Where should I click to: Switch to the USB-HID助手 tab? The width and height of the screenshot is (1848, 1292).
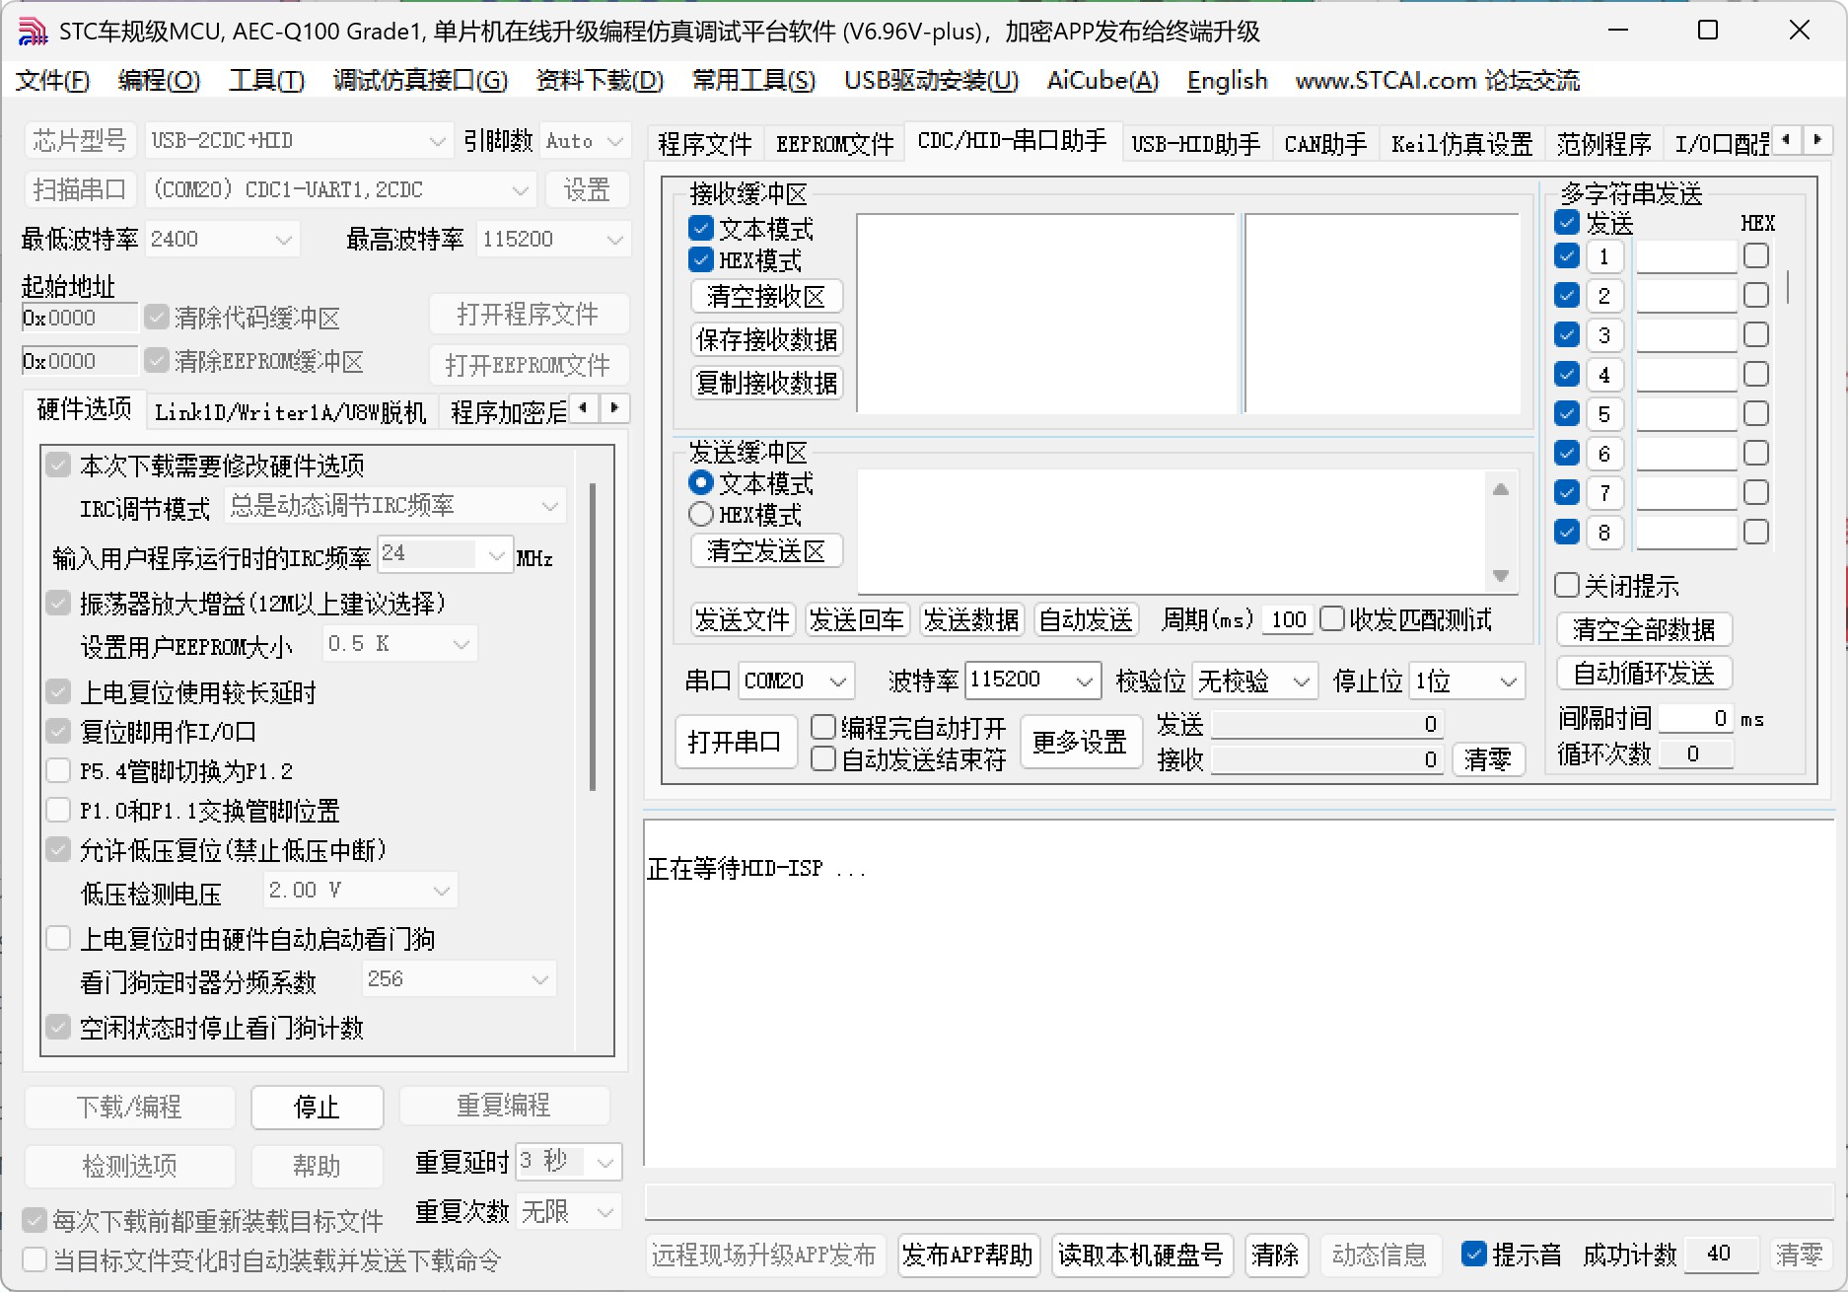point(1195,144)
